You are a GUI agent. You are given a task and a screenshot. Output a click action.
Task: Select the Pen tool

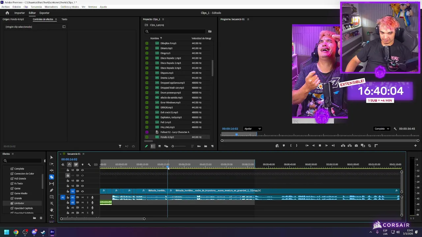pyautogui.click(x=51, y=190)
